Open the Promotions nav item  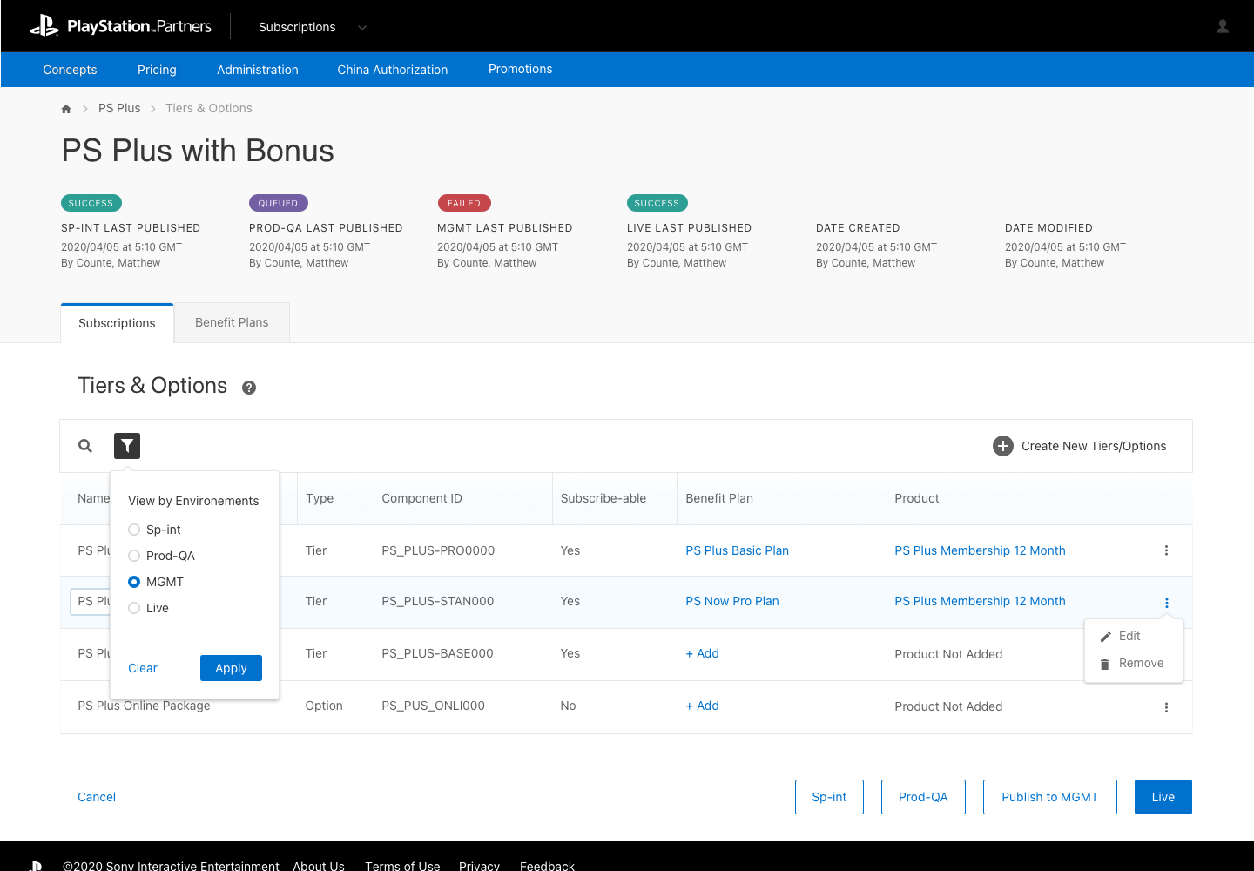point(521,69)
